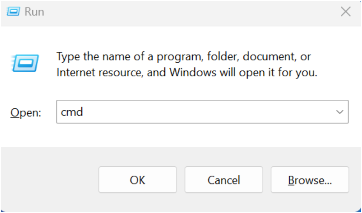This screenshot has height=213, width=362.
Task: Click empty title bar area beside Run
Action: pyautogui.click(x=191, y=11)
